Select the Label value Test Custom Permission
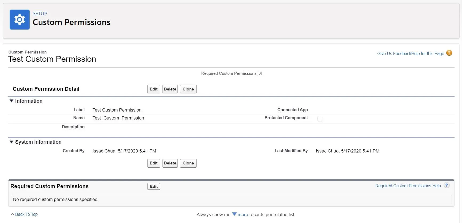The image size is (462, 223). coord(117,110)
